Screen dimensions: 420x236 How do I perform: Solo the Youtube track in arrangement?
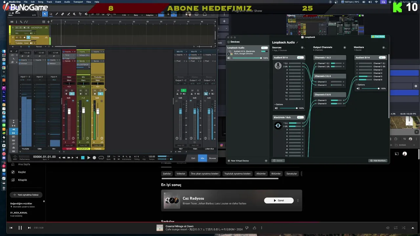click(x=20, y=38)
